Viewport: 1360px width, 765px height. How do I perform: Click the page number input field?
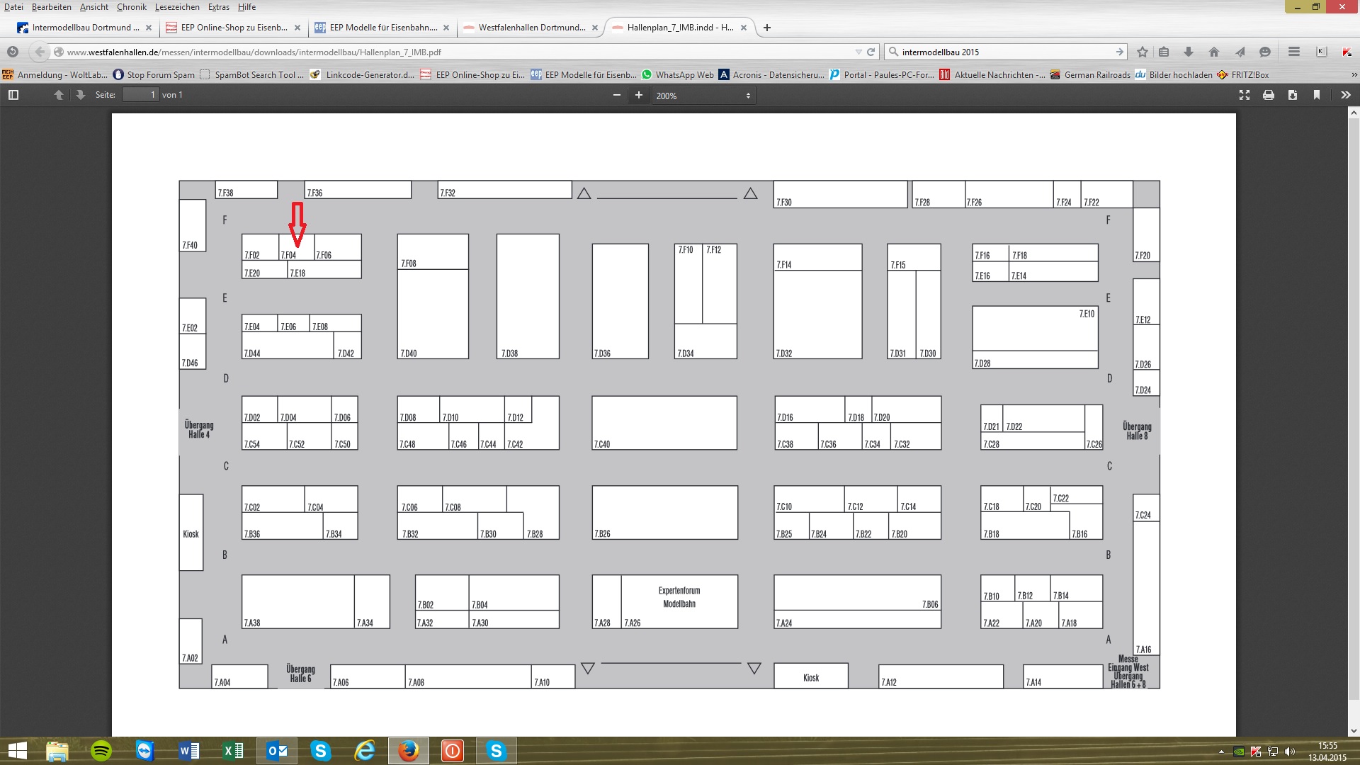coord(140,95)
